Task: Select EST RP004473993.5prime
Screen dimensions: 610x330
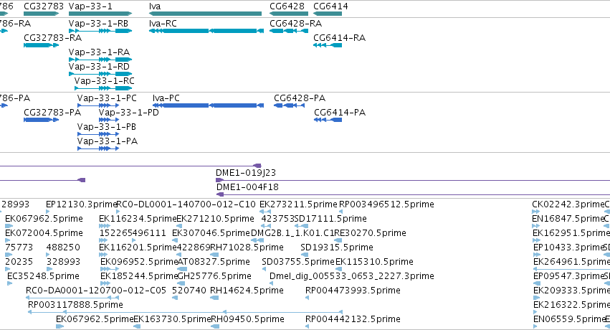Action: (353, 291)
